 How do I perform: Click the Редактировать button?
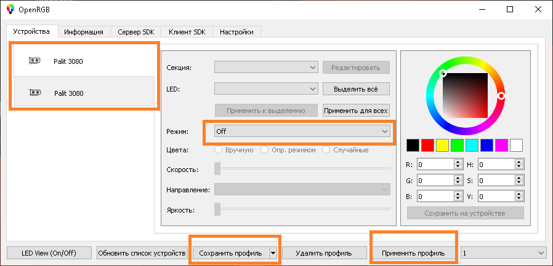[356, 67]
